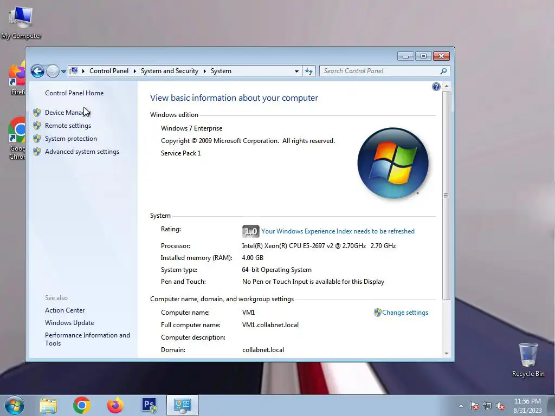Go back with the blue Back arrow
Screen dimensions: 555x416
click(37, 71)
